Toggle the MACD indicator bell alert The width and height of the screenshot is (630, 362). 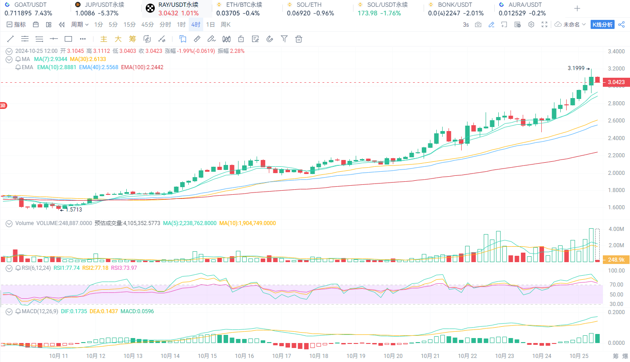pyautogui.click(x=18, y=312)
